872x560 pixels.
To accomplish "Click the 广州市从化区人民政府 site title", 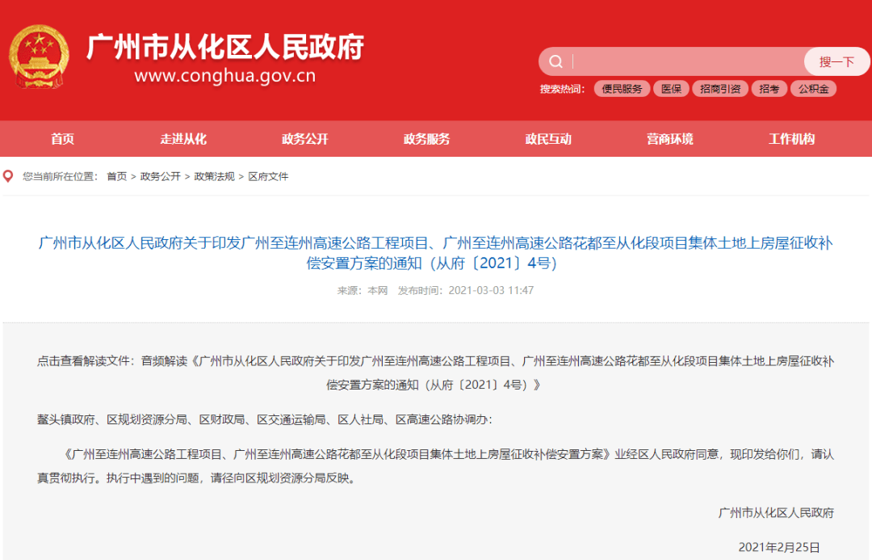I will pos(225,47).
